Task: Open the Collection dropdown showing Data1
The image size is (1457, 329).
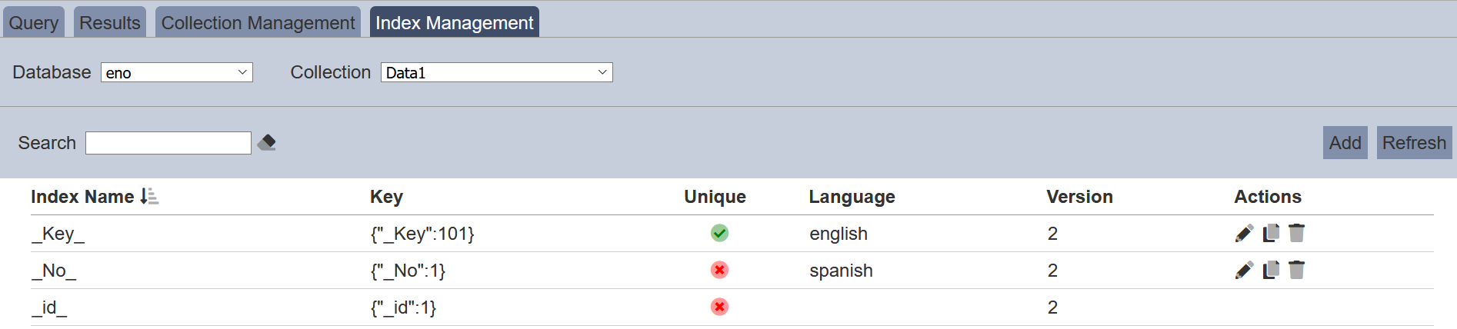Action: click(497, 72)
